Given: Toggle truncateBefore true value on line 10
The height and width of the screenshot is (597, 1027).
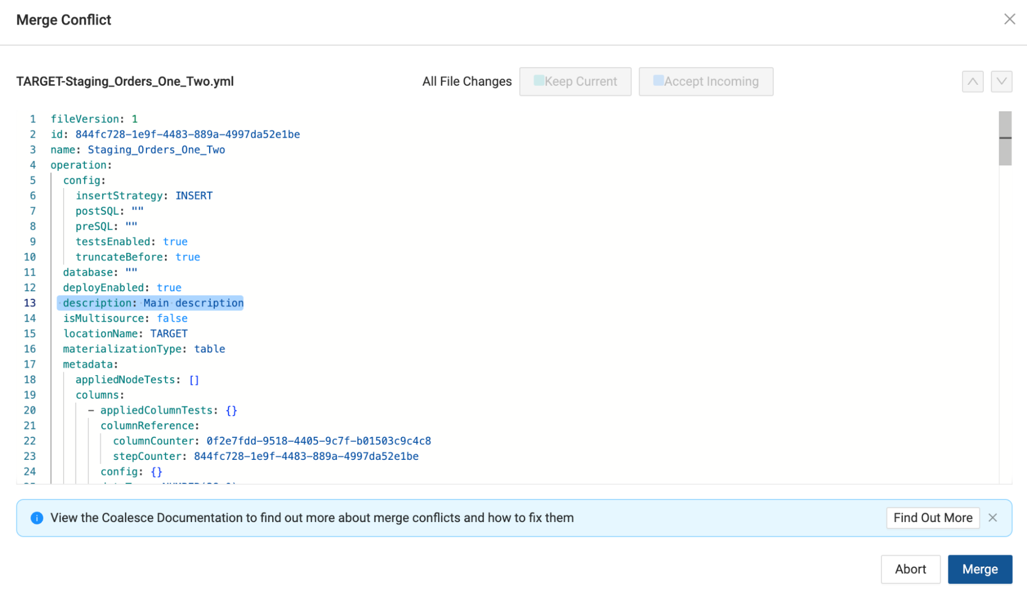Looking at the screenshot, I should pos(187,256).
